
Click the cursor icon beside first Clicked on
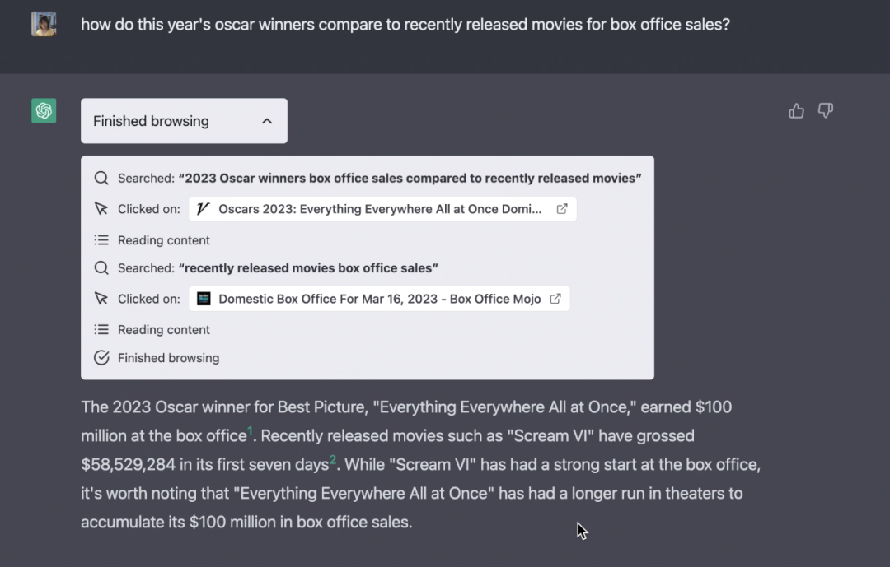[101, 209]
